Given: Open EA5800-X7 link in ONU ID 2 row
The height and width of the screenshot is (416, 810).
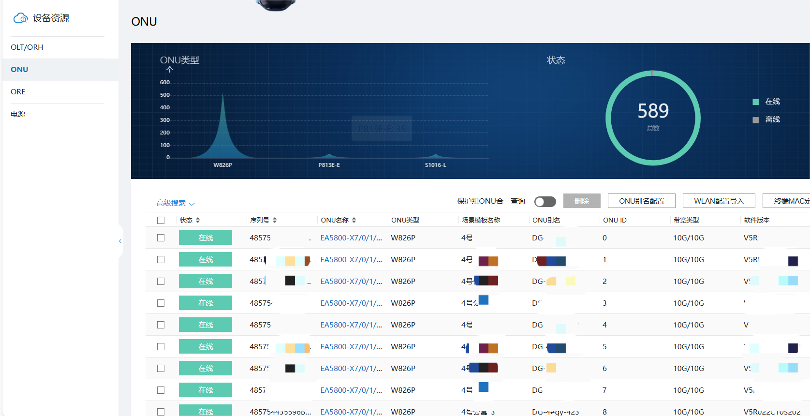Looking at the screenshot, I should (351, 282).
